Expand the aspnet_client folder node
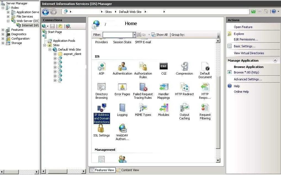Viewport: 281px width, 175px height. tap(55, 54)
